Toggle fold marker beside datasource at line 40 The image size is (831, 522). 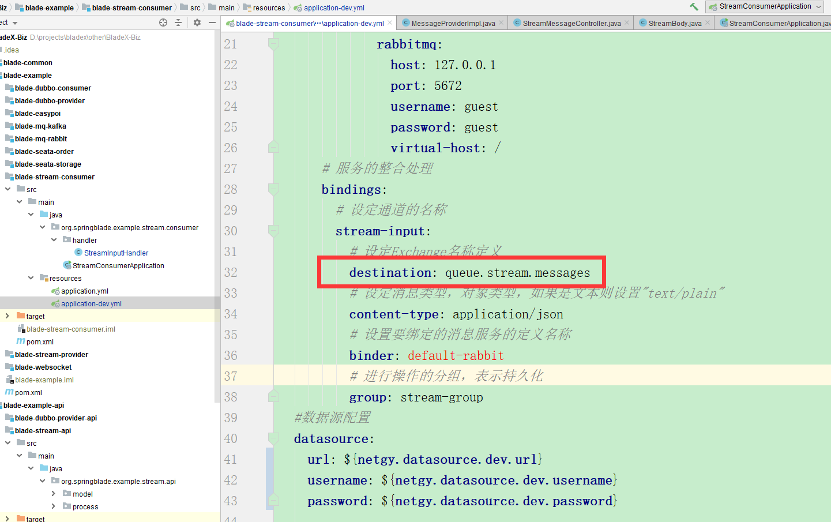pyautogui.click(x=273, y=438)
